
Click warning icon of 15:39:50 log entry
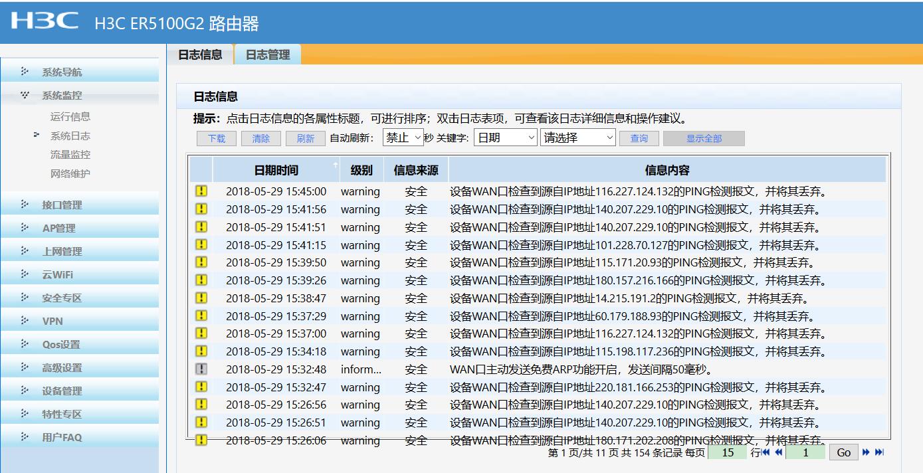201,262
